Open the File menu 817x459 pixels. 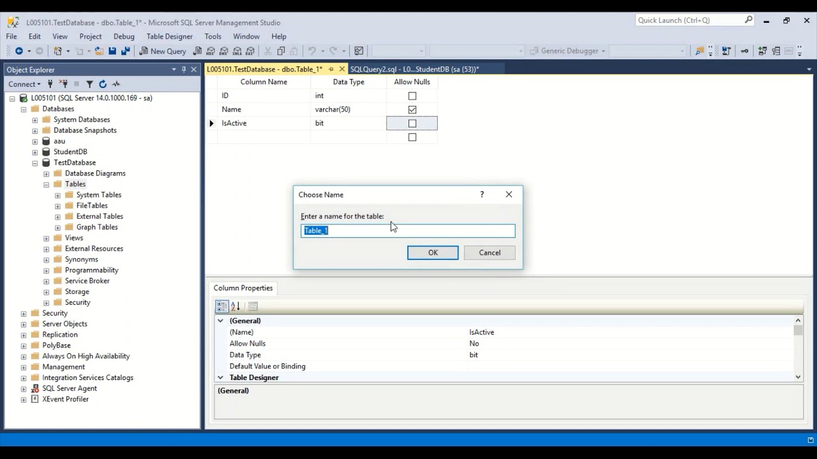[11, 36]
